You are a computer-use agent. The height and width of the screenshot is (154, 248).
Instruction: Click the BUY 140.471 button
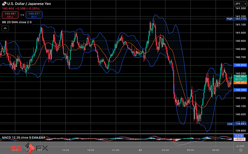click(x=34, y=15)
